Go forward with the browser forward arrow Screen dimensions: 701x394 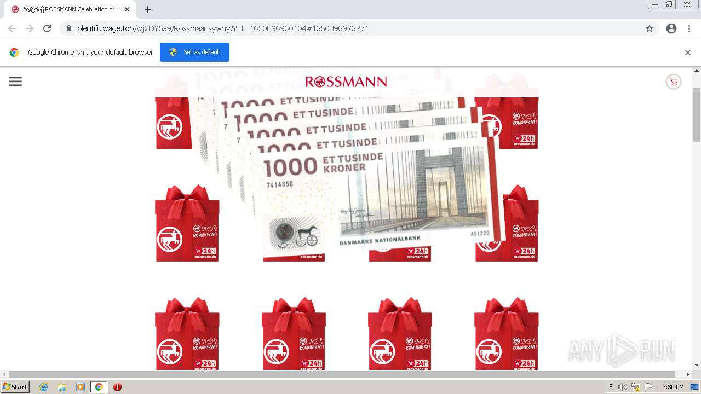[x=30, y=28]
